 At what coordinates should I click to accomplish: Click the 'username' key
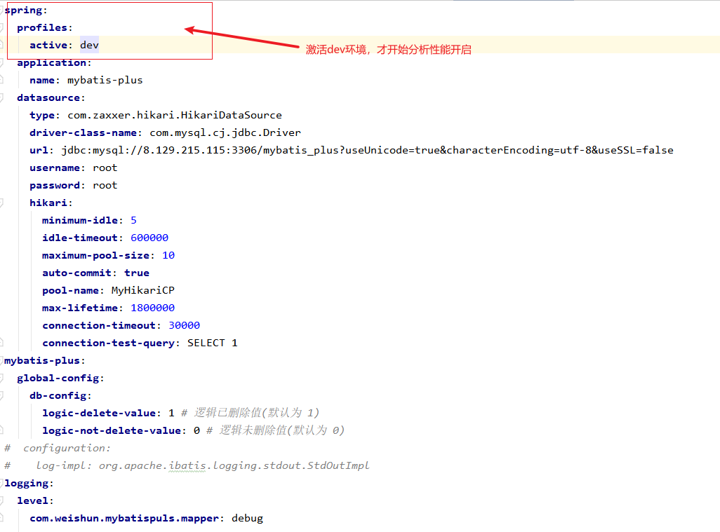point(54,168)
